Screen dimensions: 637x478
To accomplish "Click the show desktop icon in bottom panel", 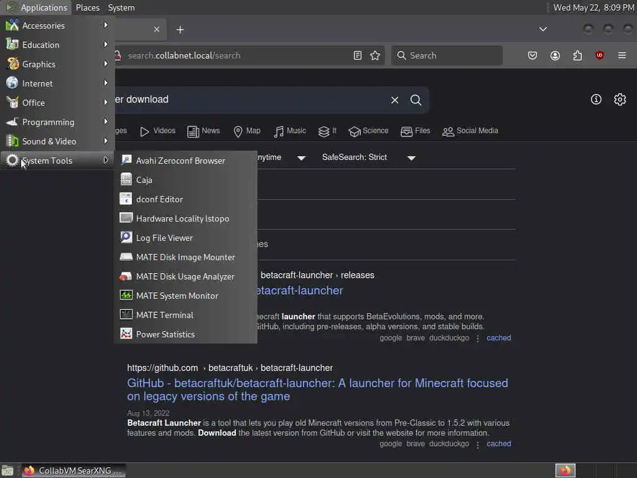I will point(7,471).
